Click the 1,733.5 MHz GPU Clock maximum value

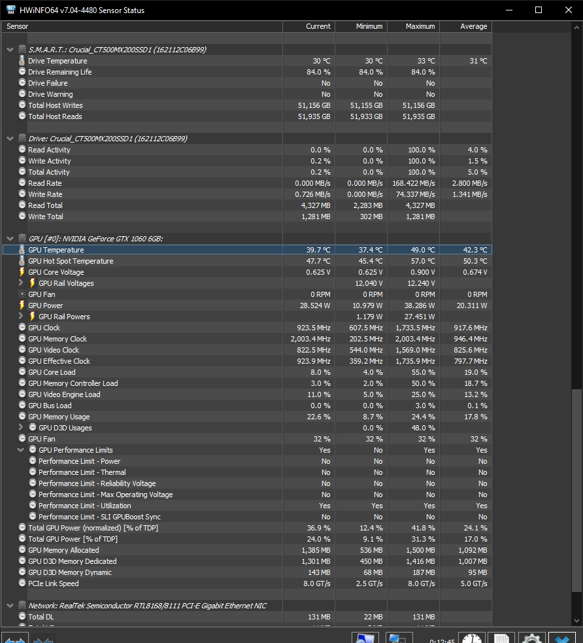[415, 328]
